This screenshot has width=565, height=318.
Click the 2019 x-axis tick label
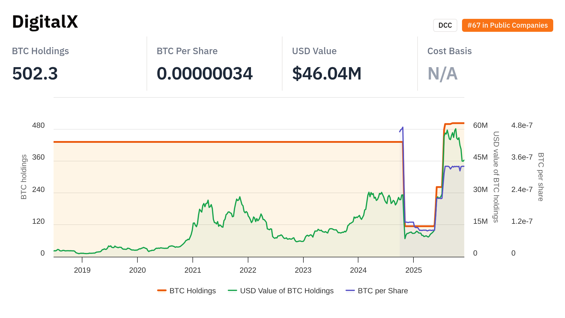82,270
